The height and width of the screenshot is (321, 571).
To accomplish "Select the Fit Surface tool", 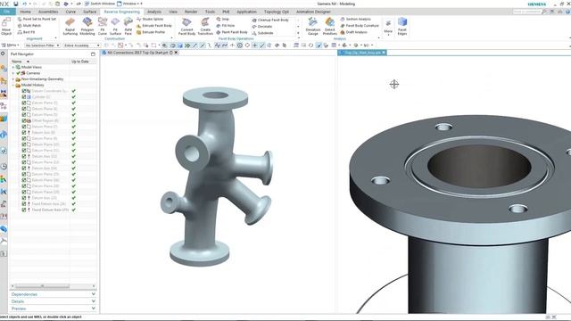I will (115, 27).
